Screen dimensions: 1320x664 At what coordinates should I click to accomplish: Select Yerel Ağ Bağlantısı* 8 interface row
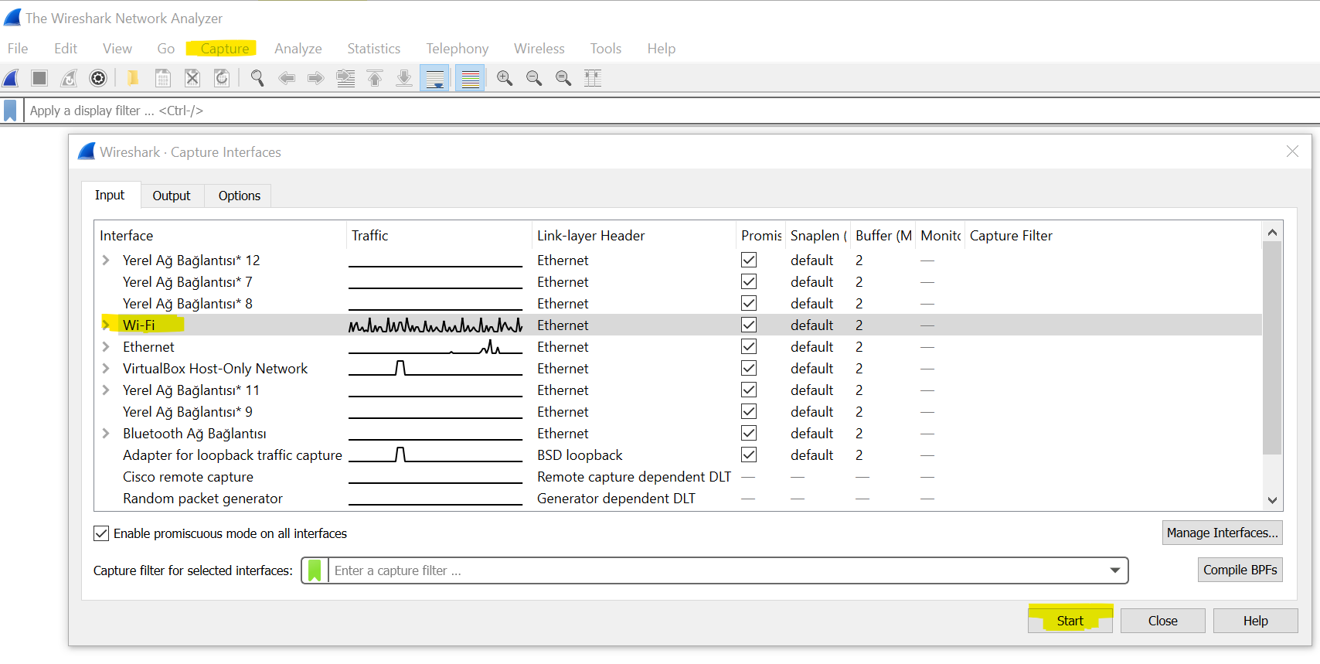(678, 304)
